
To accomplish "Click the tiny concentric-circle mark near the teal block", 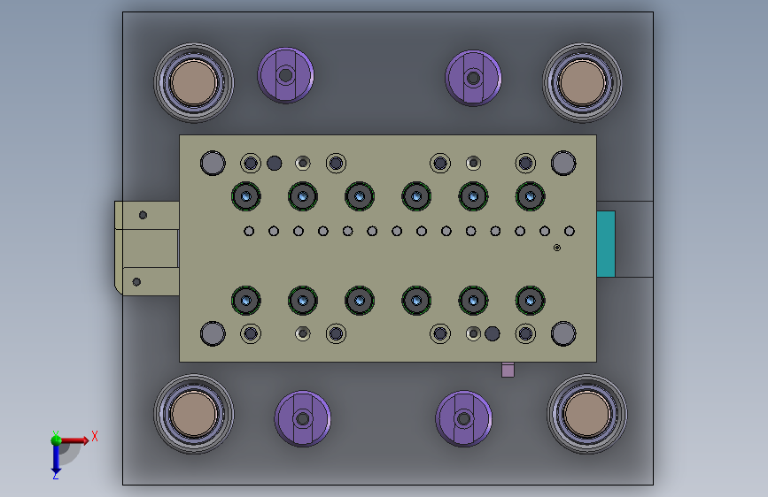I will coord(557,248).
